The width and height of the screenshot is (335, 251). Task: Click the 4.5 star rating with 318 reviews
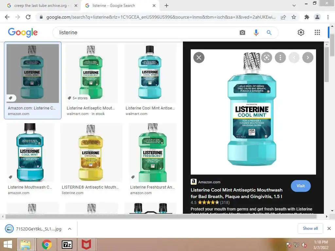coord(210,202)
